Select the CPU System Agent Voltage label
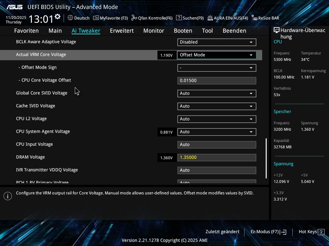 click(43, 132)
